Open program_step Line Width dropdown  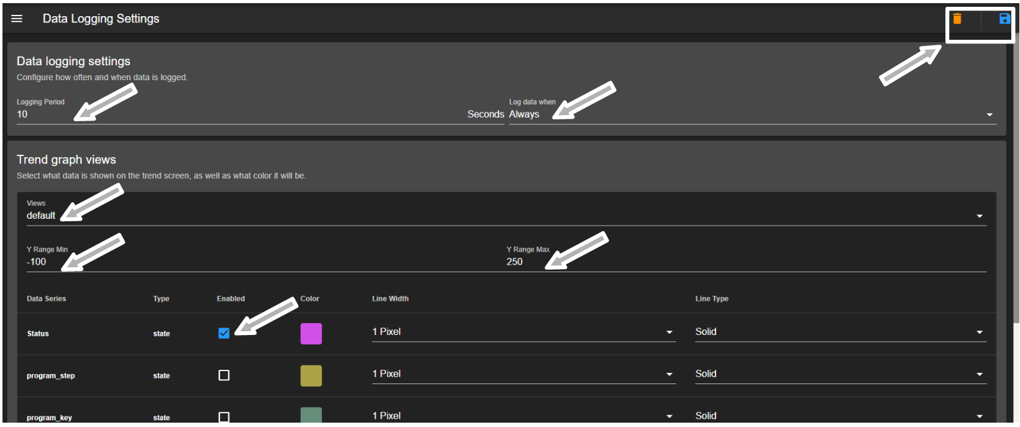(x=523, y=374)
